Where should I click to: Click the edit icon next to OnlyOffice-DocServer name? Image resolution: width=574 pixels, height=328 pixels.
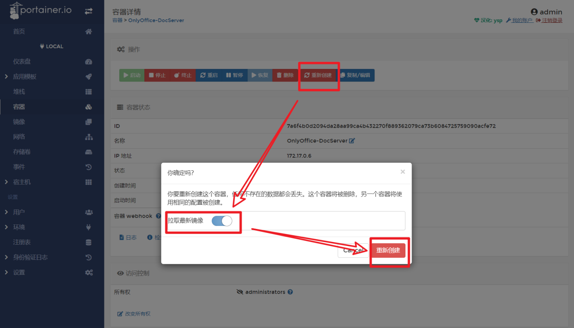[x=352, y=141]
